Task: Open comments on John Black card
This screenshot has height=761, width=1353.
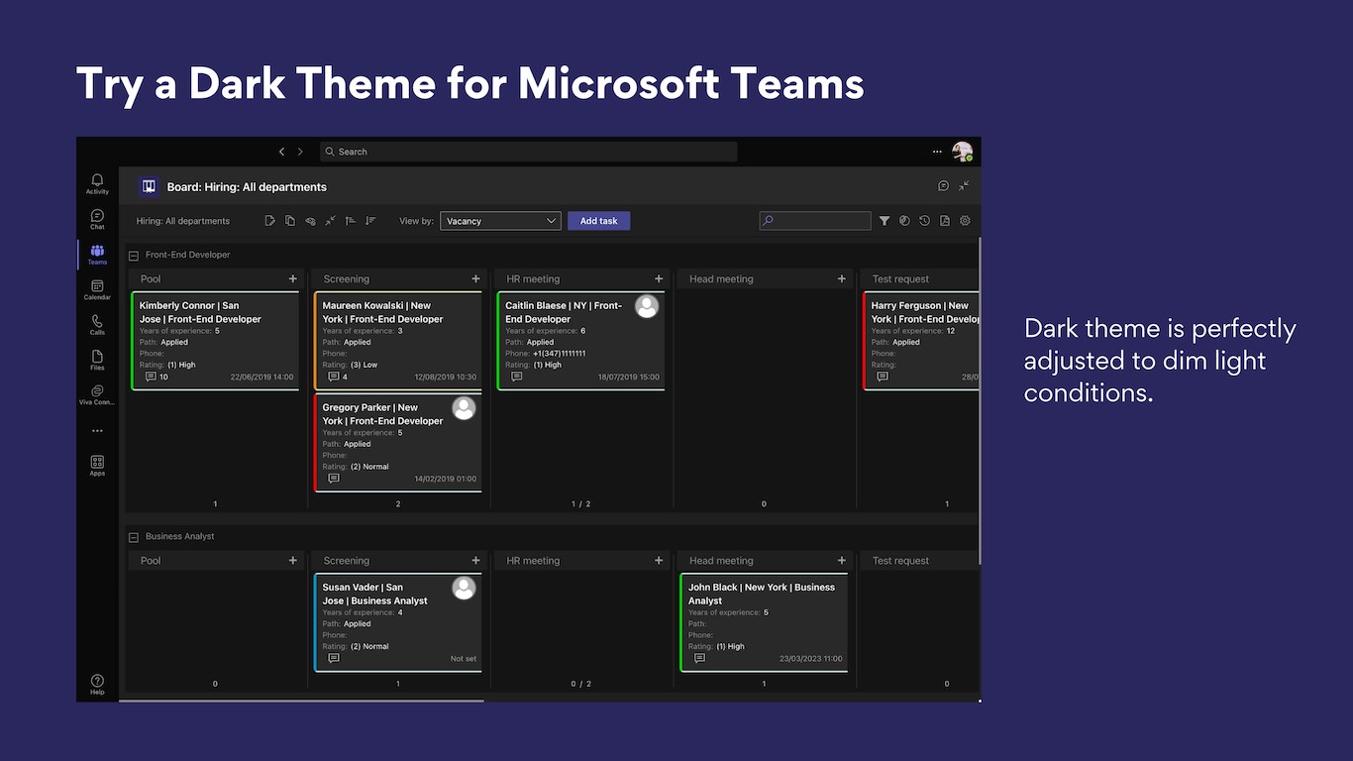Action: point(699,658)
